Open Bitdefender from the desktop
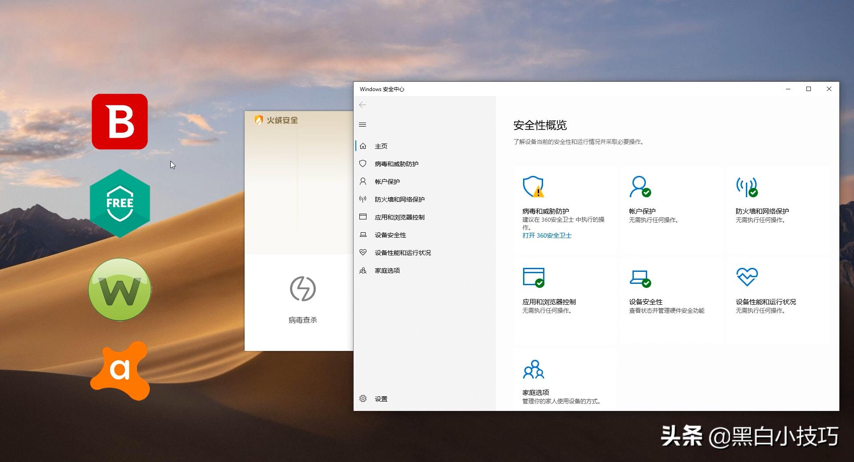The height and width of the screenshot is (462, 854). click(x=119, y=122)
